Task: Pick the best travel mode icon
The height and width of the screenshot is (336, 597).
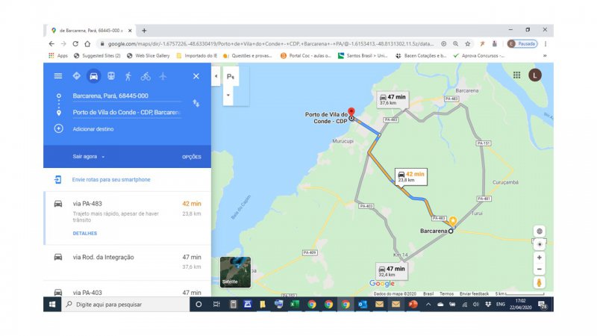Action: click(76, 76)
